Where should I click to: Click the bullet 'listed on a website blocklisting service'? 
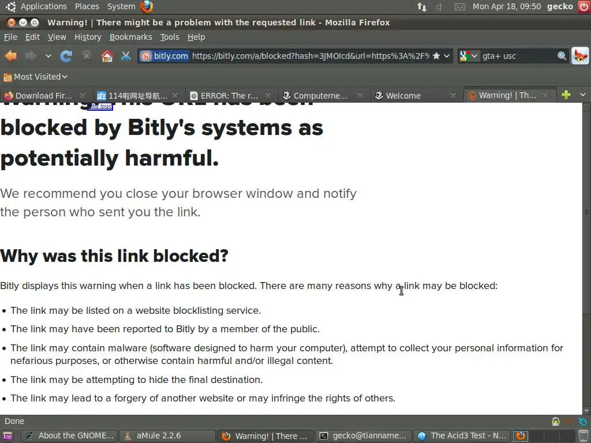click(x=135, y=310)
